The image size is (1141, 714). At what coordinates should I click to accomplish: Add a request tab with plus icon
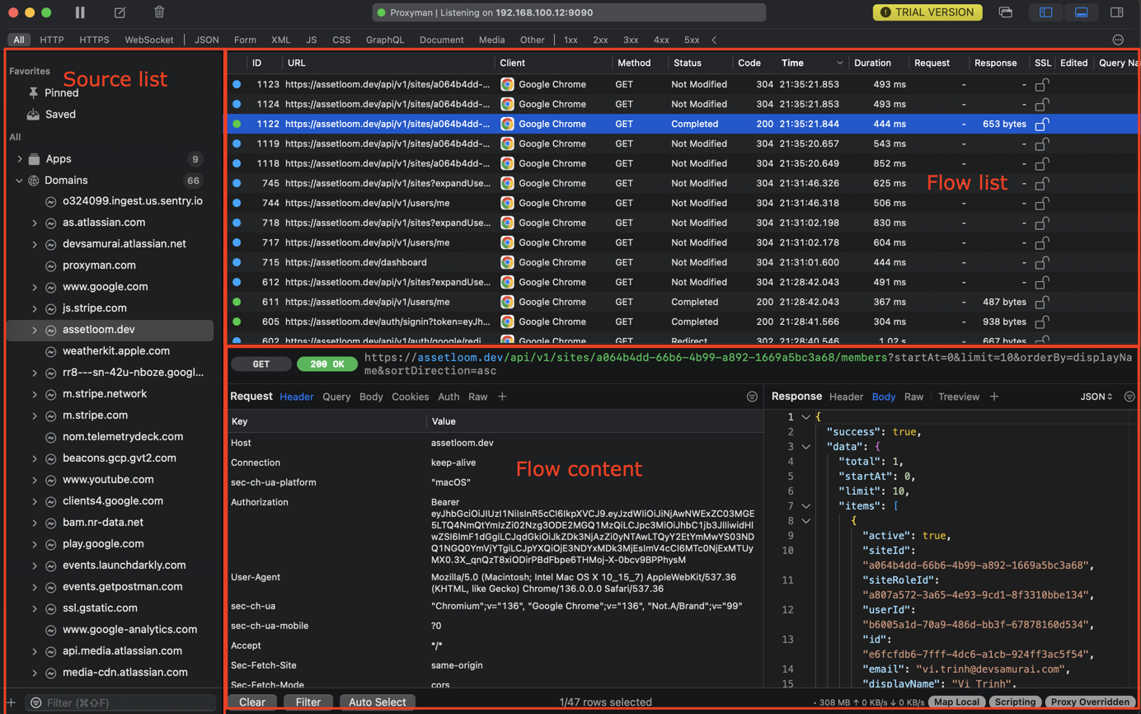pyautogui.click(x=502, y=397)
